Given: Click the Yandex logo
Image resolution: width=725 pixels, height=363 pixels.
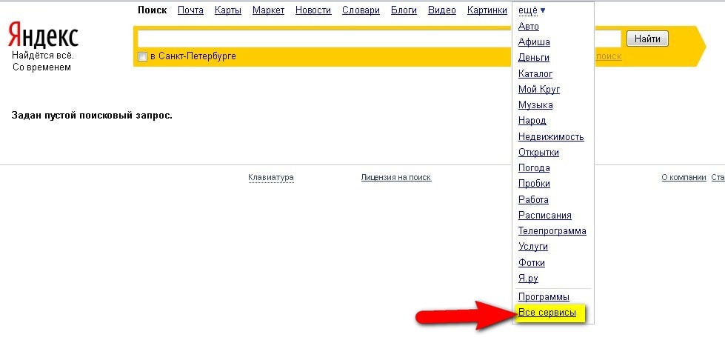Looking at the screenshot, I should 43,35.
